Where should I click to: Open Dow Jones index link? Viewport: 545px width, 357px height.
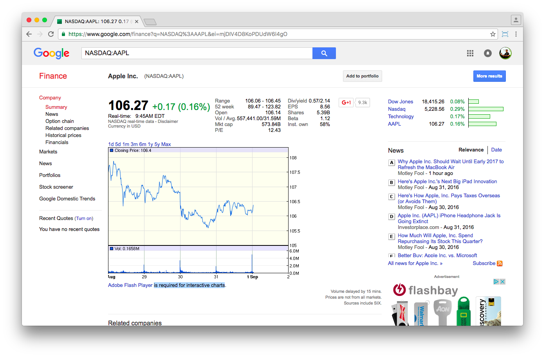coord(401,102)
